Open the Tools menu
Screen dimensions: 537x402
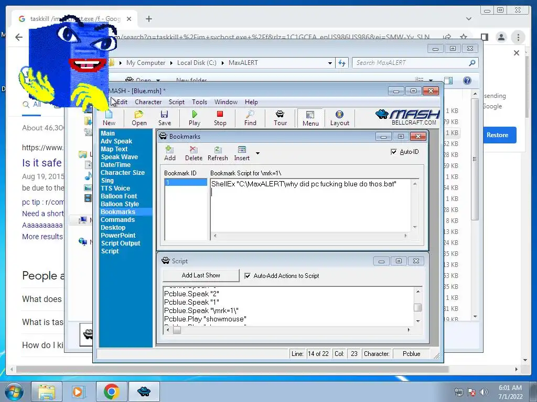click(x=199, y=102)
